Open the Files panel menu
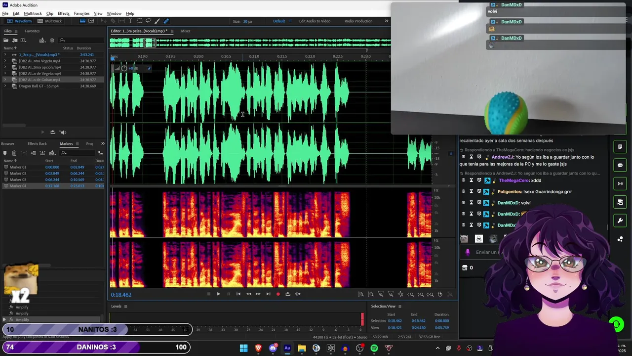Viewport: 632px width, 356px height. [x=15, y=31]
